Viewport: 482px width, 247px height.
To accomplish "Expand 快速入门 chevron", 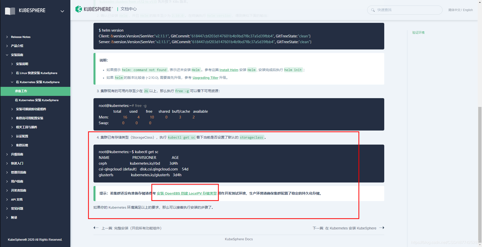I will coord(7,163).
